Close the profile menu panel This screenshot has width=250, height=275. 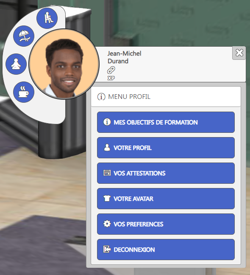coord(239,53)
